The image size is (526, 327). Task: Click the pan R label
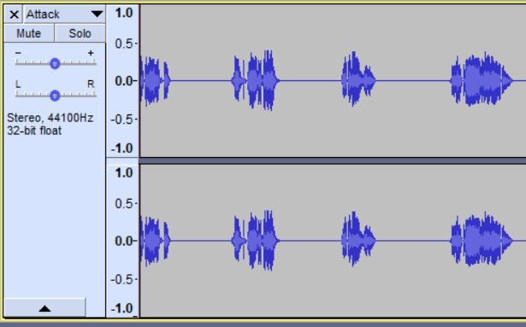point(91,84)
